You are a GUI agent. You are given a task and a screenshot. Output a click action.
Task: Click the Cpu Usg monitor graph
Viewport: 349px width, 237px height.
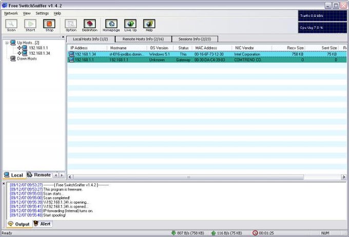[322, 28]
